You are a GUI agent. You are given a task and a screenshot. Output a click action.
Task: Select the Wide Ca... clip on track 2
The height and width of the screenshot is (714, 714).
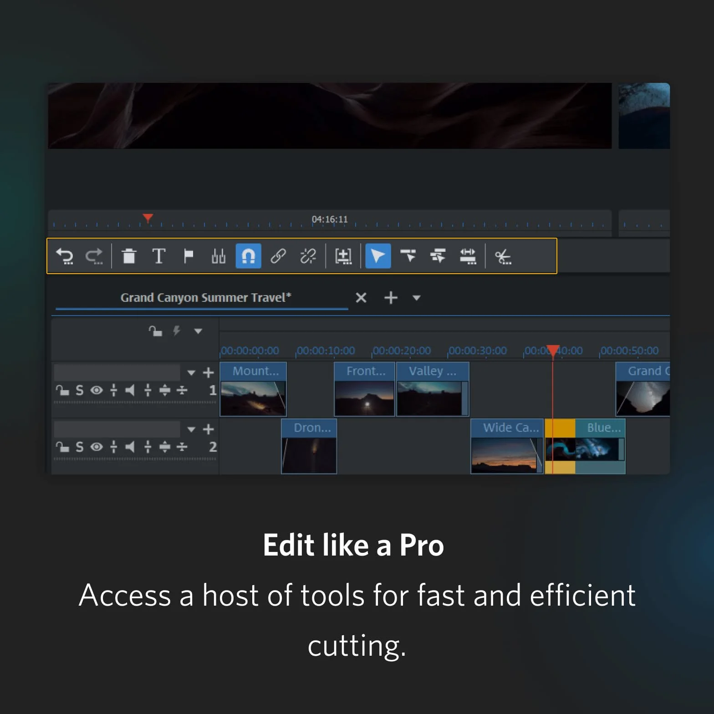(x=507, y=446)
